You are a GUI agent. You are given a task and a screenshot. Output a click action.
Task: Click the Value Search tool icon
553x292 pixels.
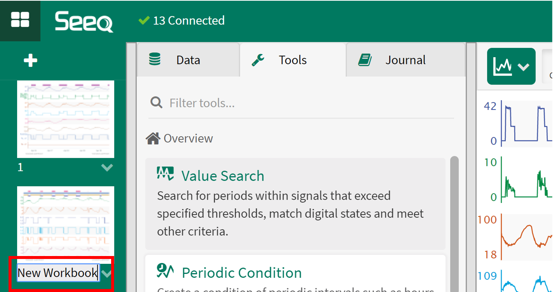pyautogui.click(x=165, y=174)
